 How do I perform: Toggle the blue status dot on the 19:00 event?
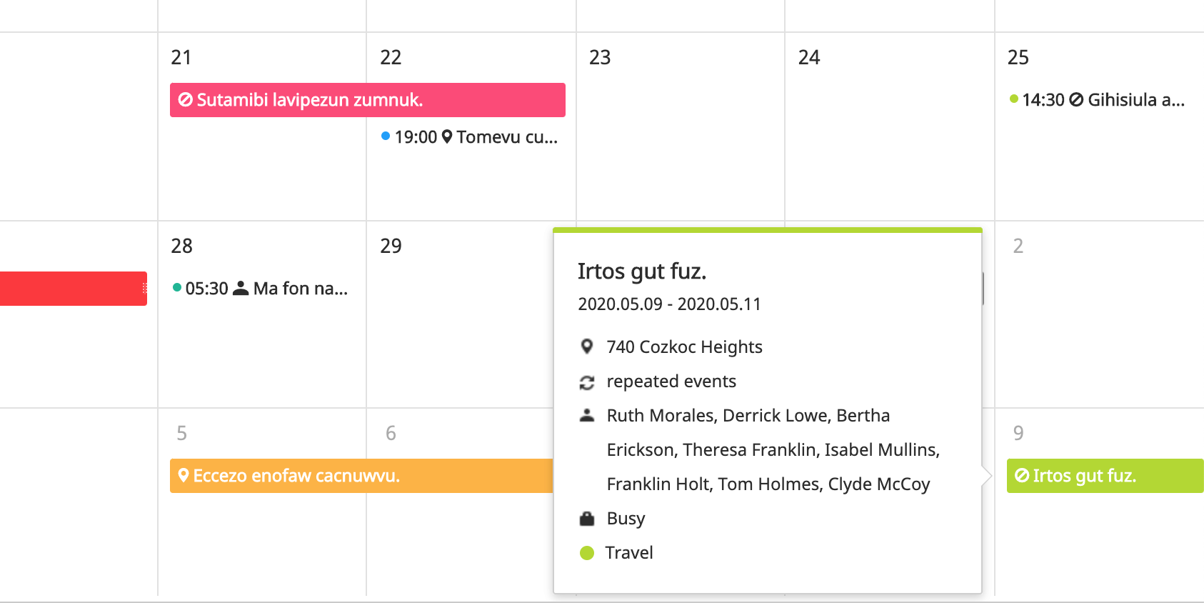[x=386, y=137]
